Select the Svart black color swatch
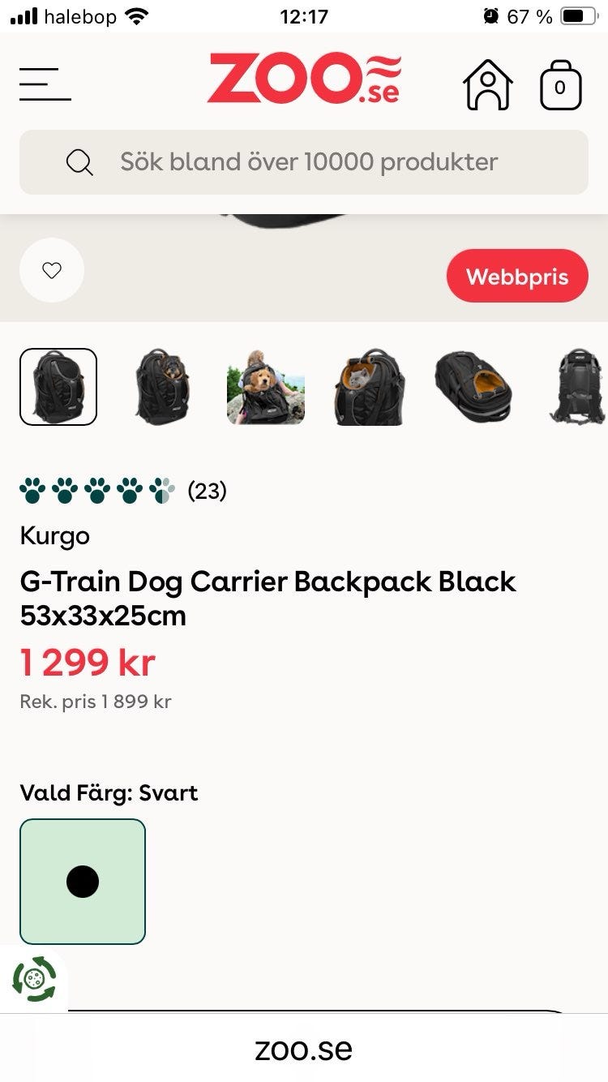Viewport: 608px width, 1082px height. click(x=83, y=882)
